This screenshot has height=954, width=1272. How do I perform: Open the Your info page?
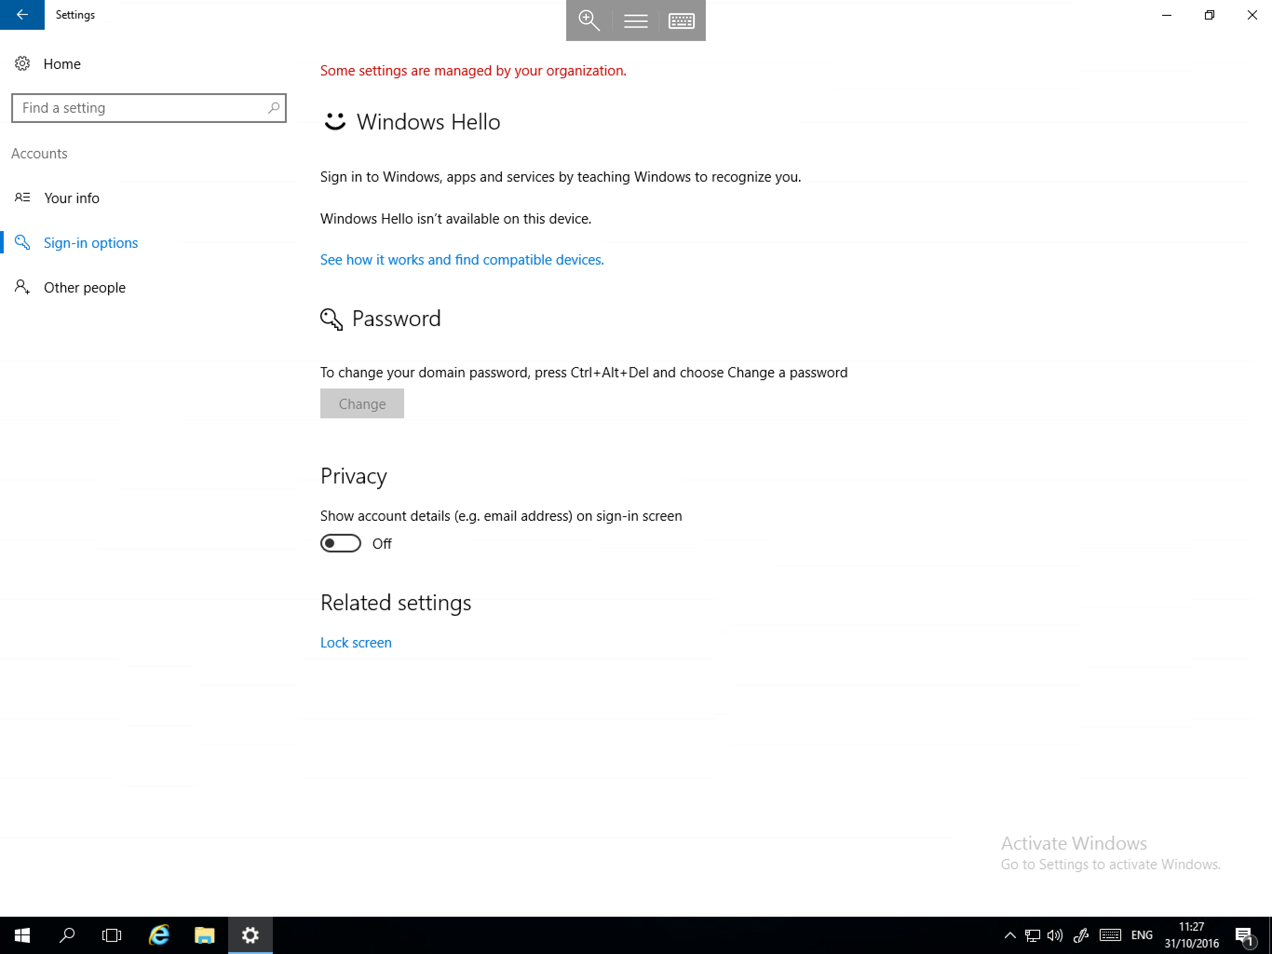[71, 198]
